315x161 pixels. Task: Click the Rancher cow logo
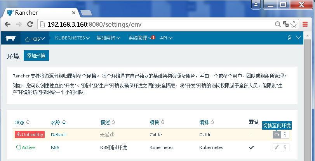tap(10, 38)
